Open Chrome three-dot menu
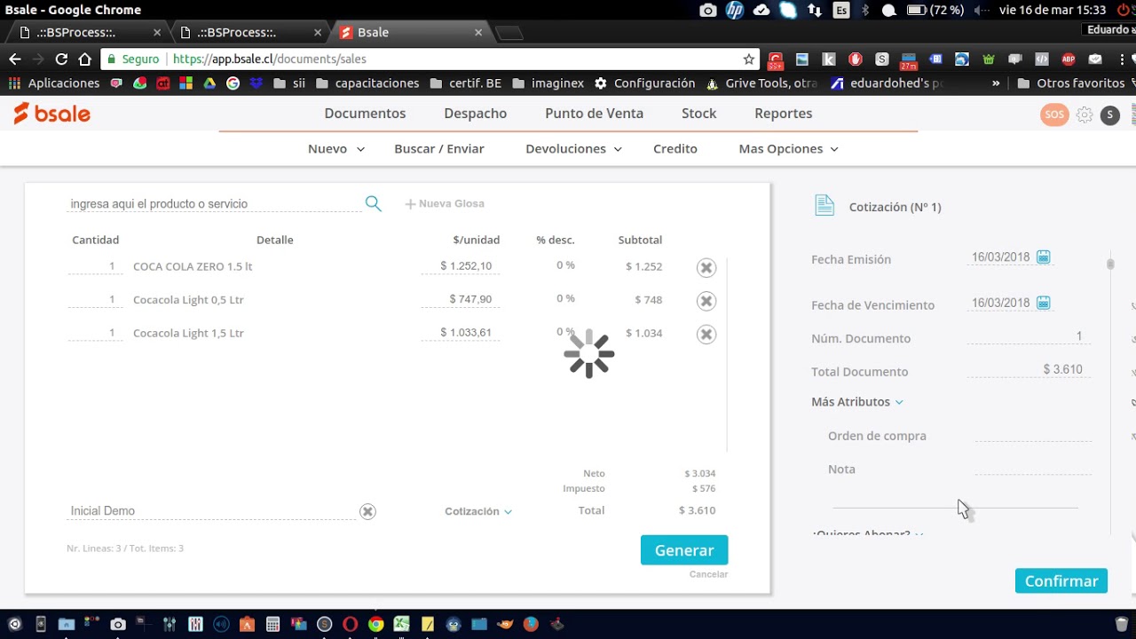 coord(1124,59)
